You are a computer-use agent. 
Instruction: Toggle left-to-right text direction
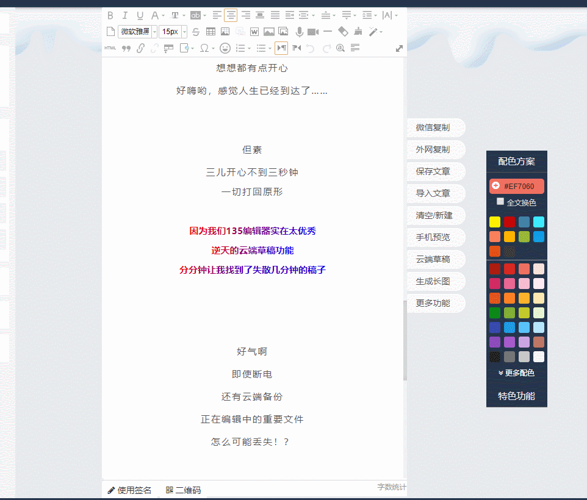(x=281, y=48)
